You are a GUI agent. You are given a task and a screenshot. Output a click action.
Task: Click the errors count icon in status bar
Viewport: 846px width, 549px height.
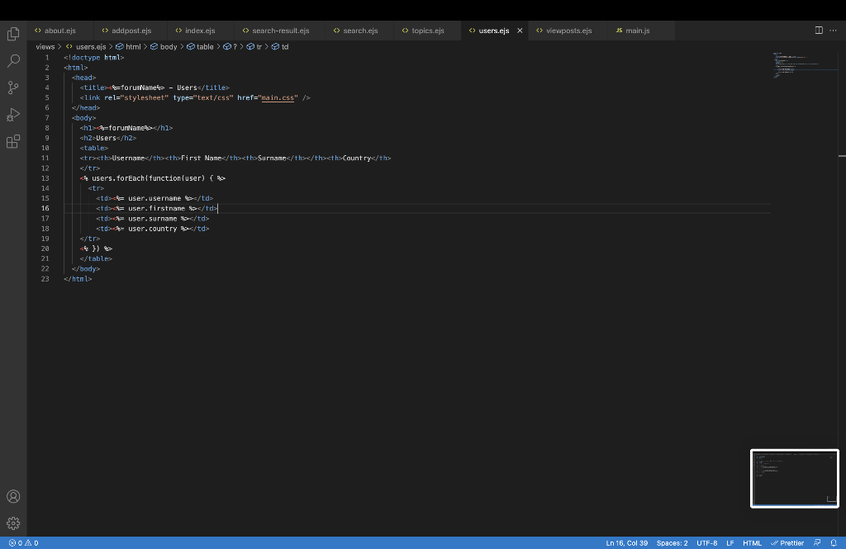[15, 543]
